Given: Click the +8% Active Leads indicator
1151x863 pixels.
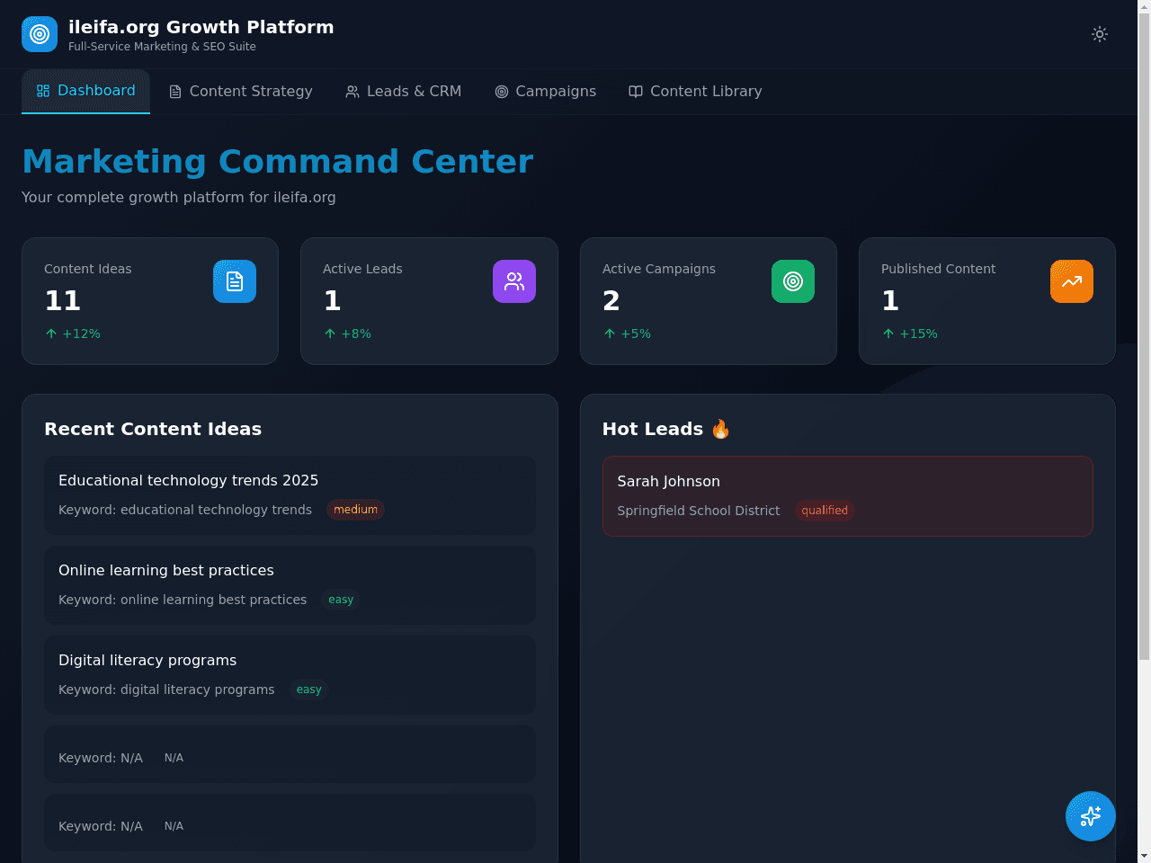Looking at the screenshot, I should click(x=347, y=334).
